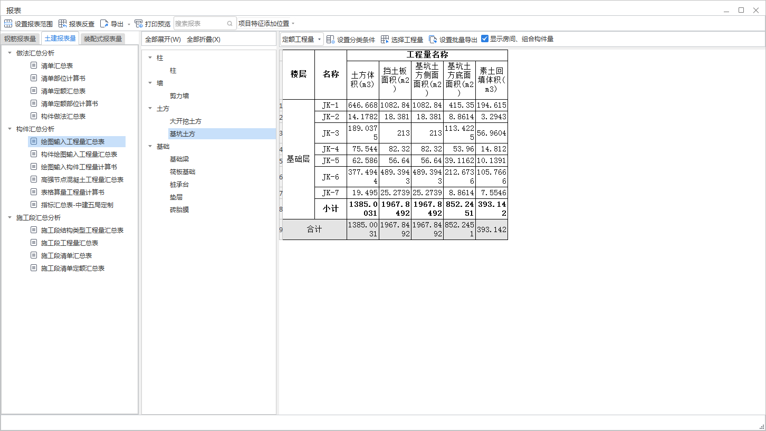
Task: Click the 合计 total row label
Action: (314, 229)
